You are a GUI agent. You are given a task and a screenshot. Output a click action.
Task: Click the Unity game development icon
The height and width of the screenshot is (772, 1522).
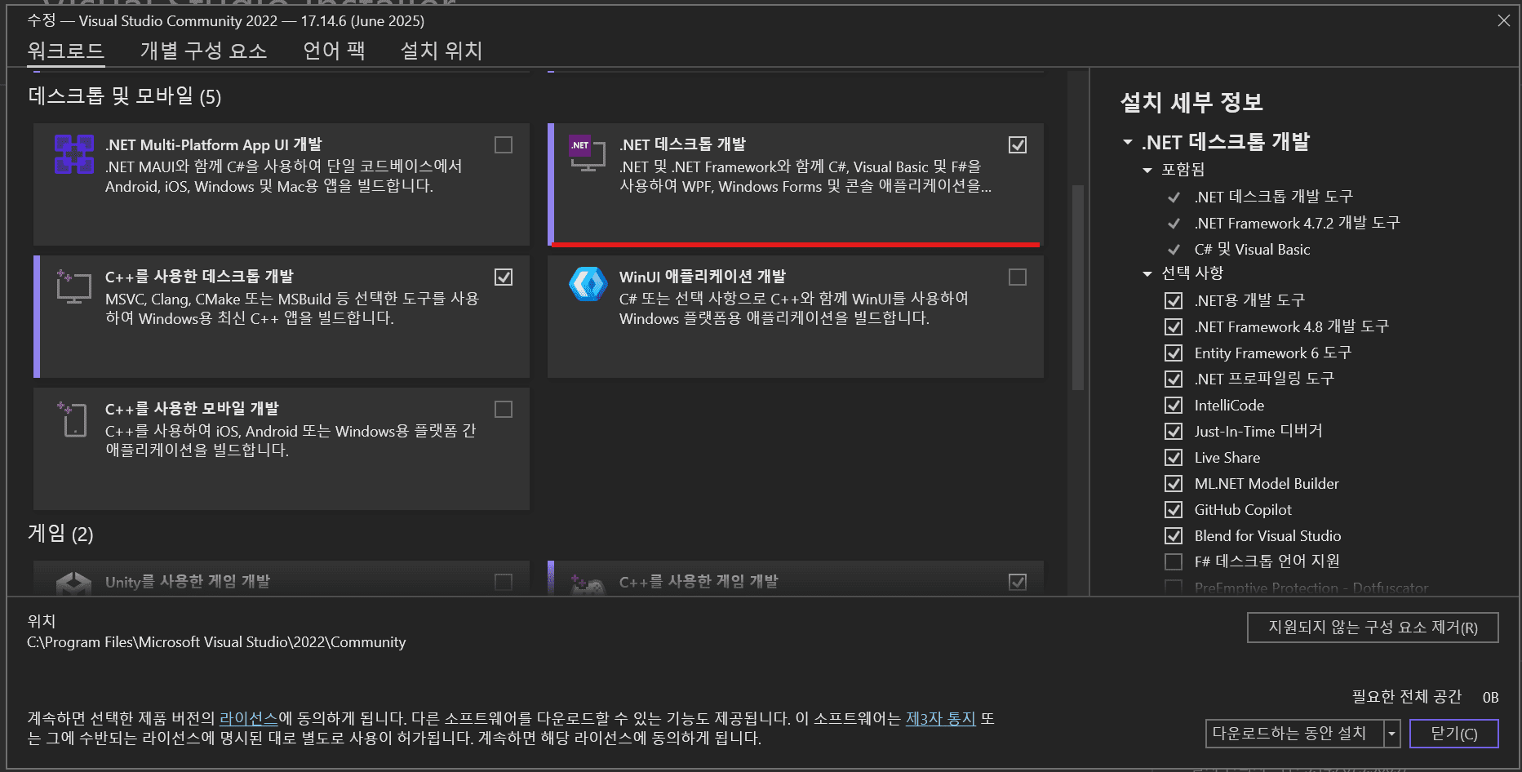(73, 583)
